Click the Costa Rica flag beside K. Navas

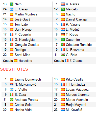tap(63, 4)
